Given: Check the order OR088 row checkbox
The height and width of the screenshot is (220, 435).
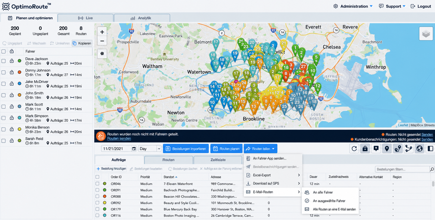Looking at the screenshot, I should [x=97, y=196].
